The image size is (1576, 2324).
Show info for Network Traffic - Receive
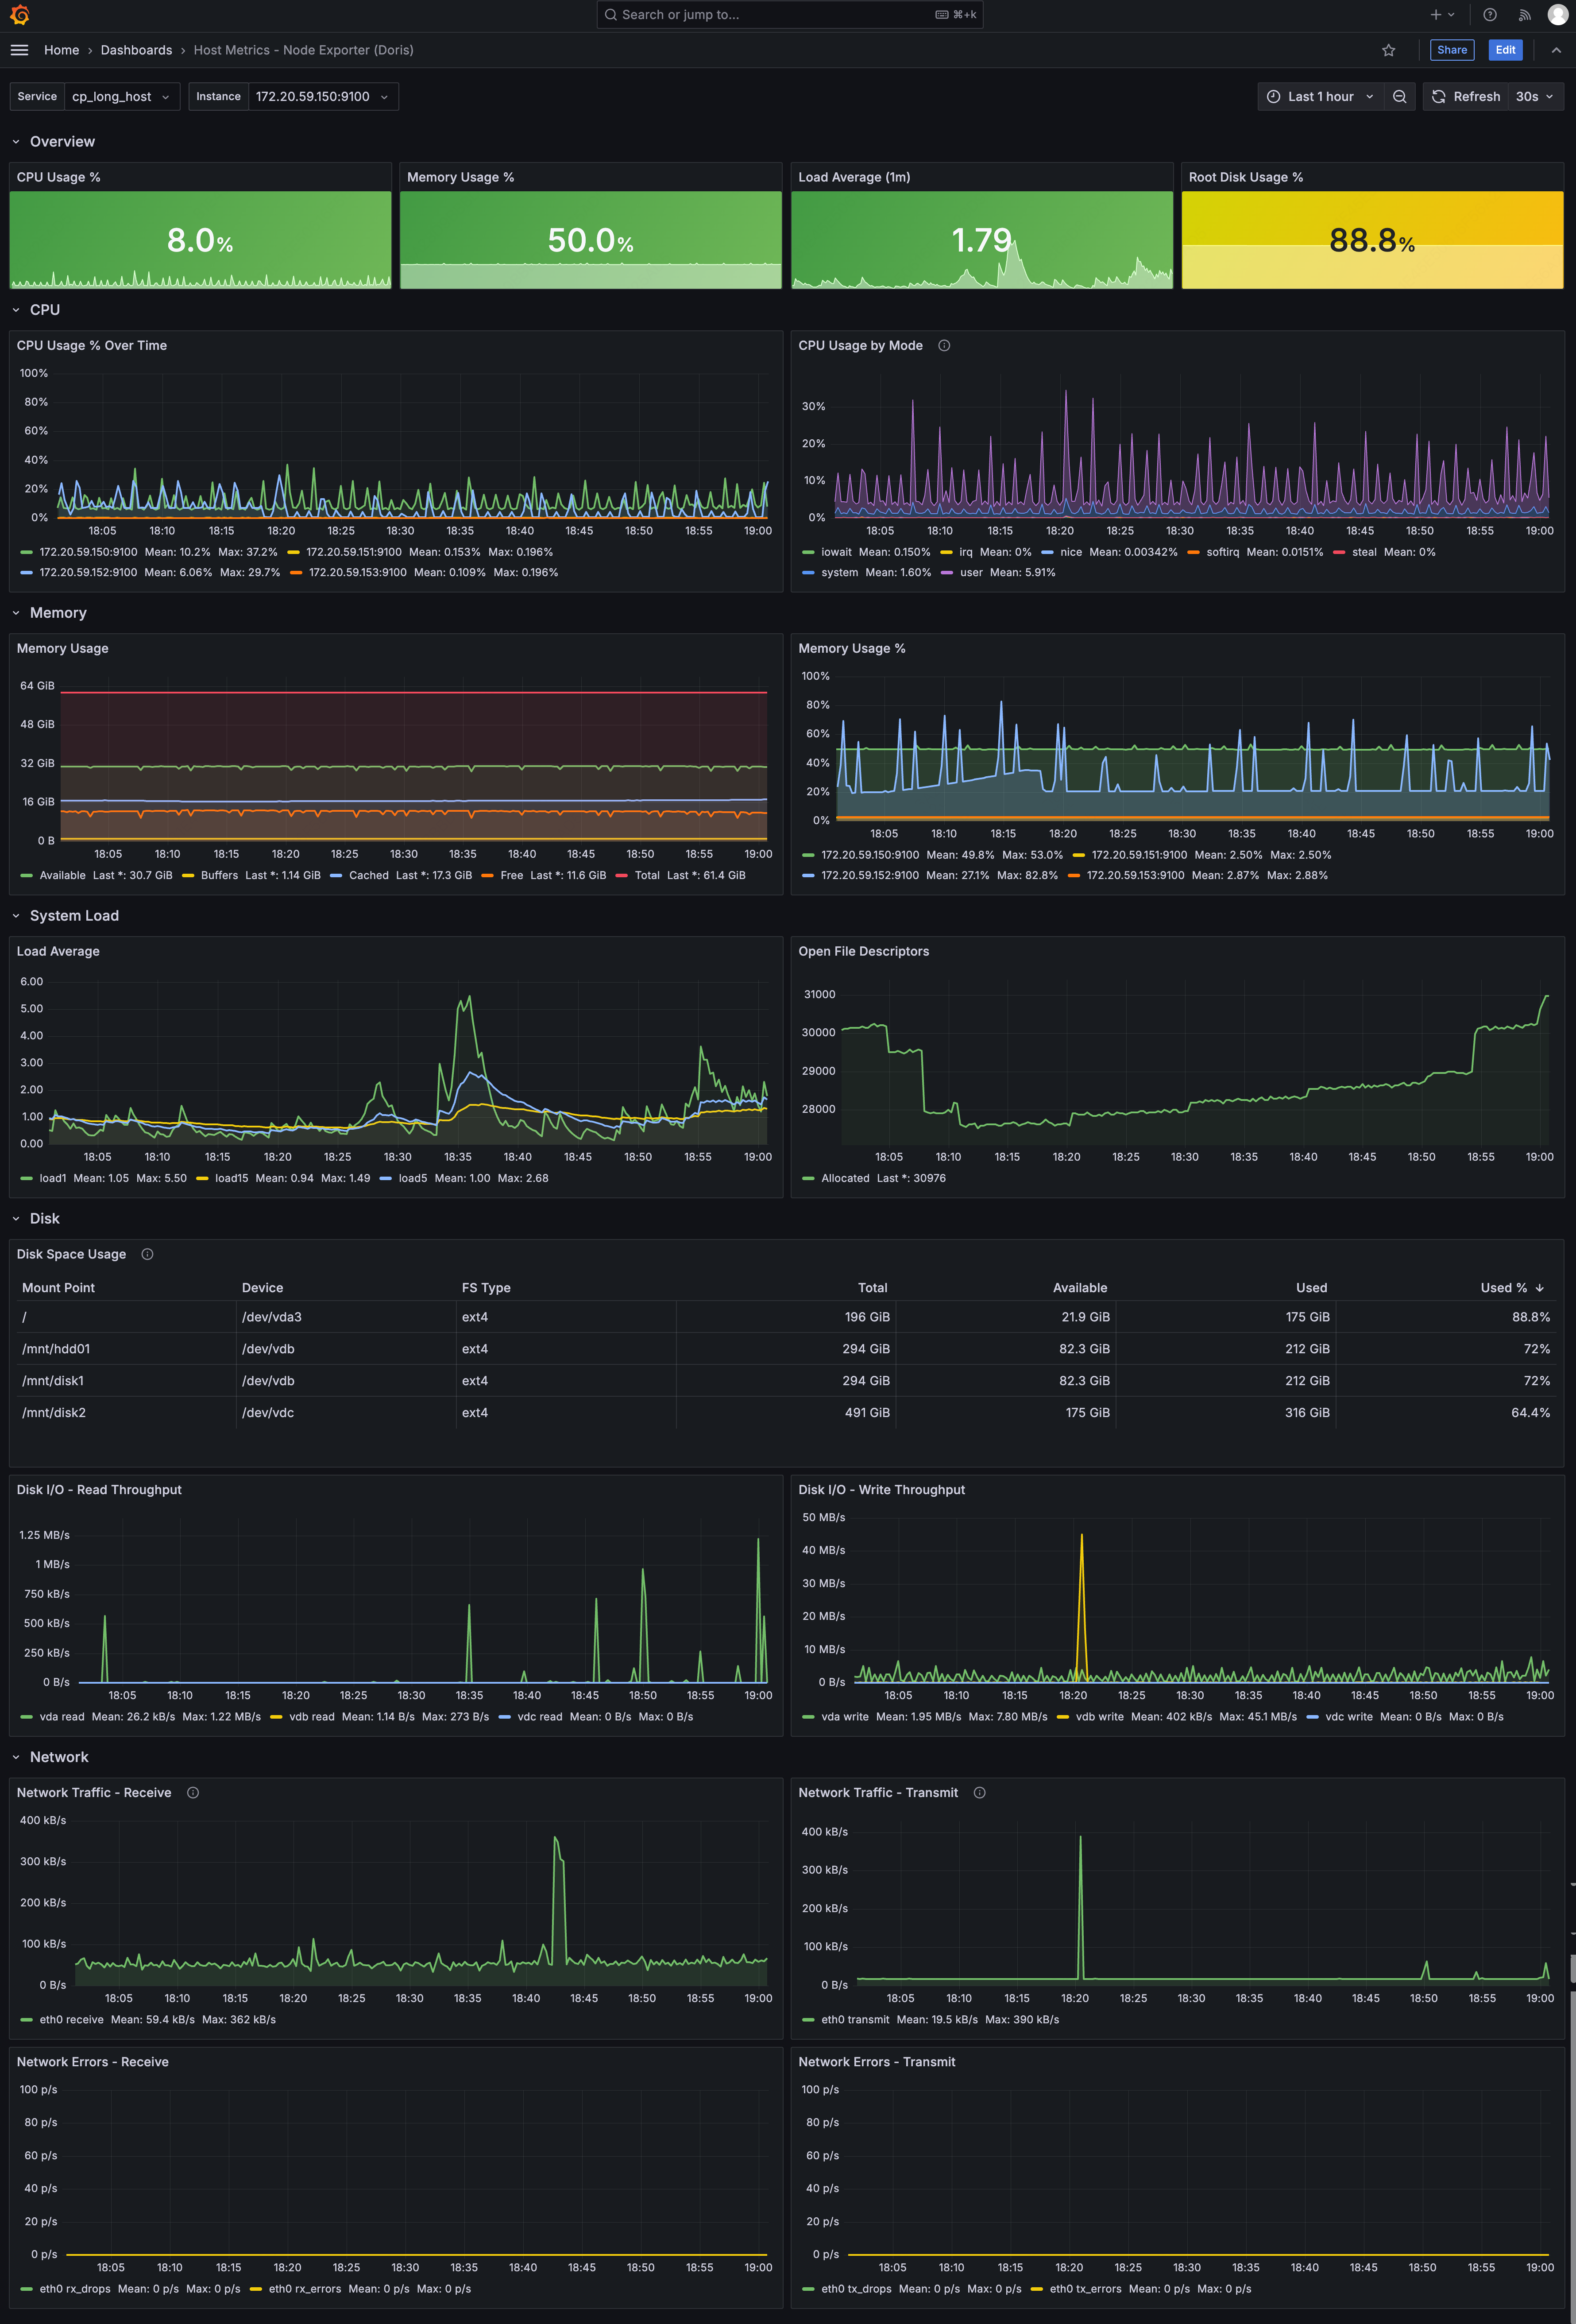[x=193, y=1792]
